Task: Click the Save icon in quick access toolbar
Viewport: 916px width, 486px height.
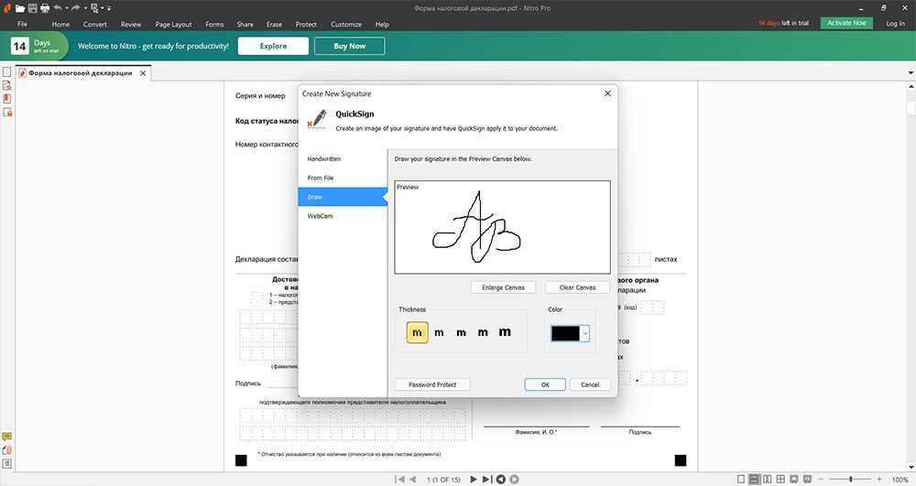Action: click(32, 7)
